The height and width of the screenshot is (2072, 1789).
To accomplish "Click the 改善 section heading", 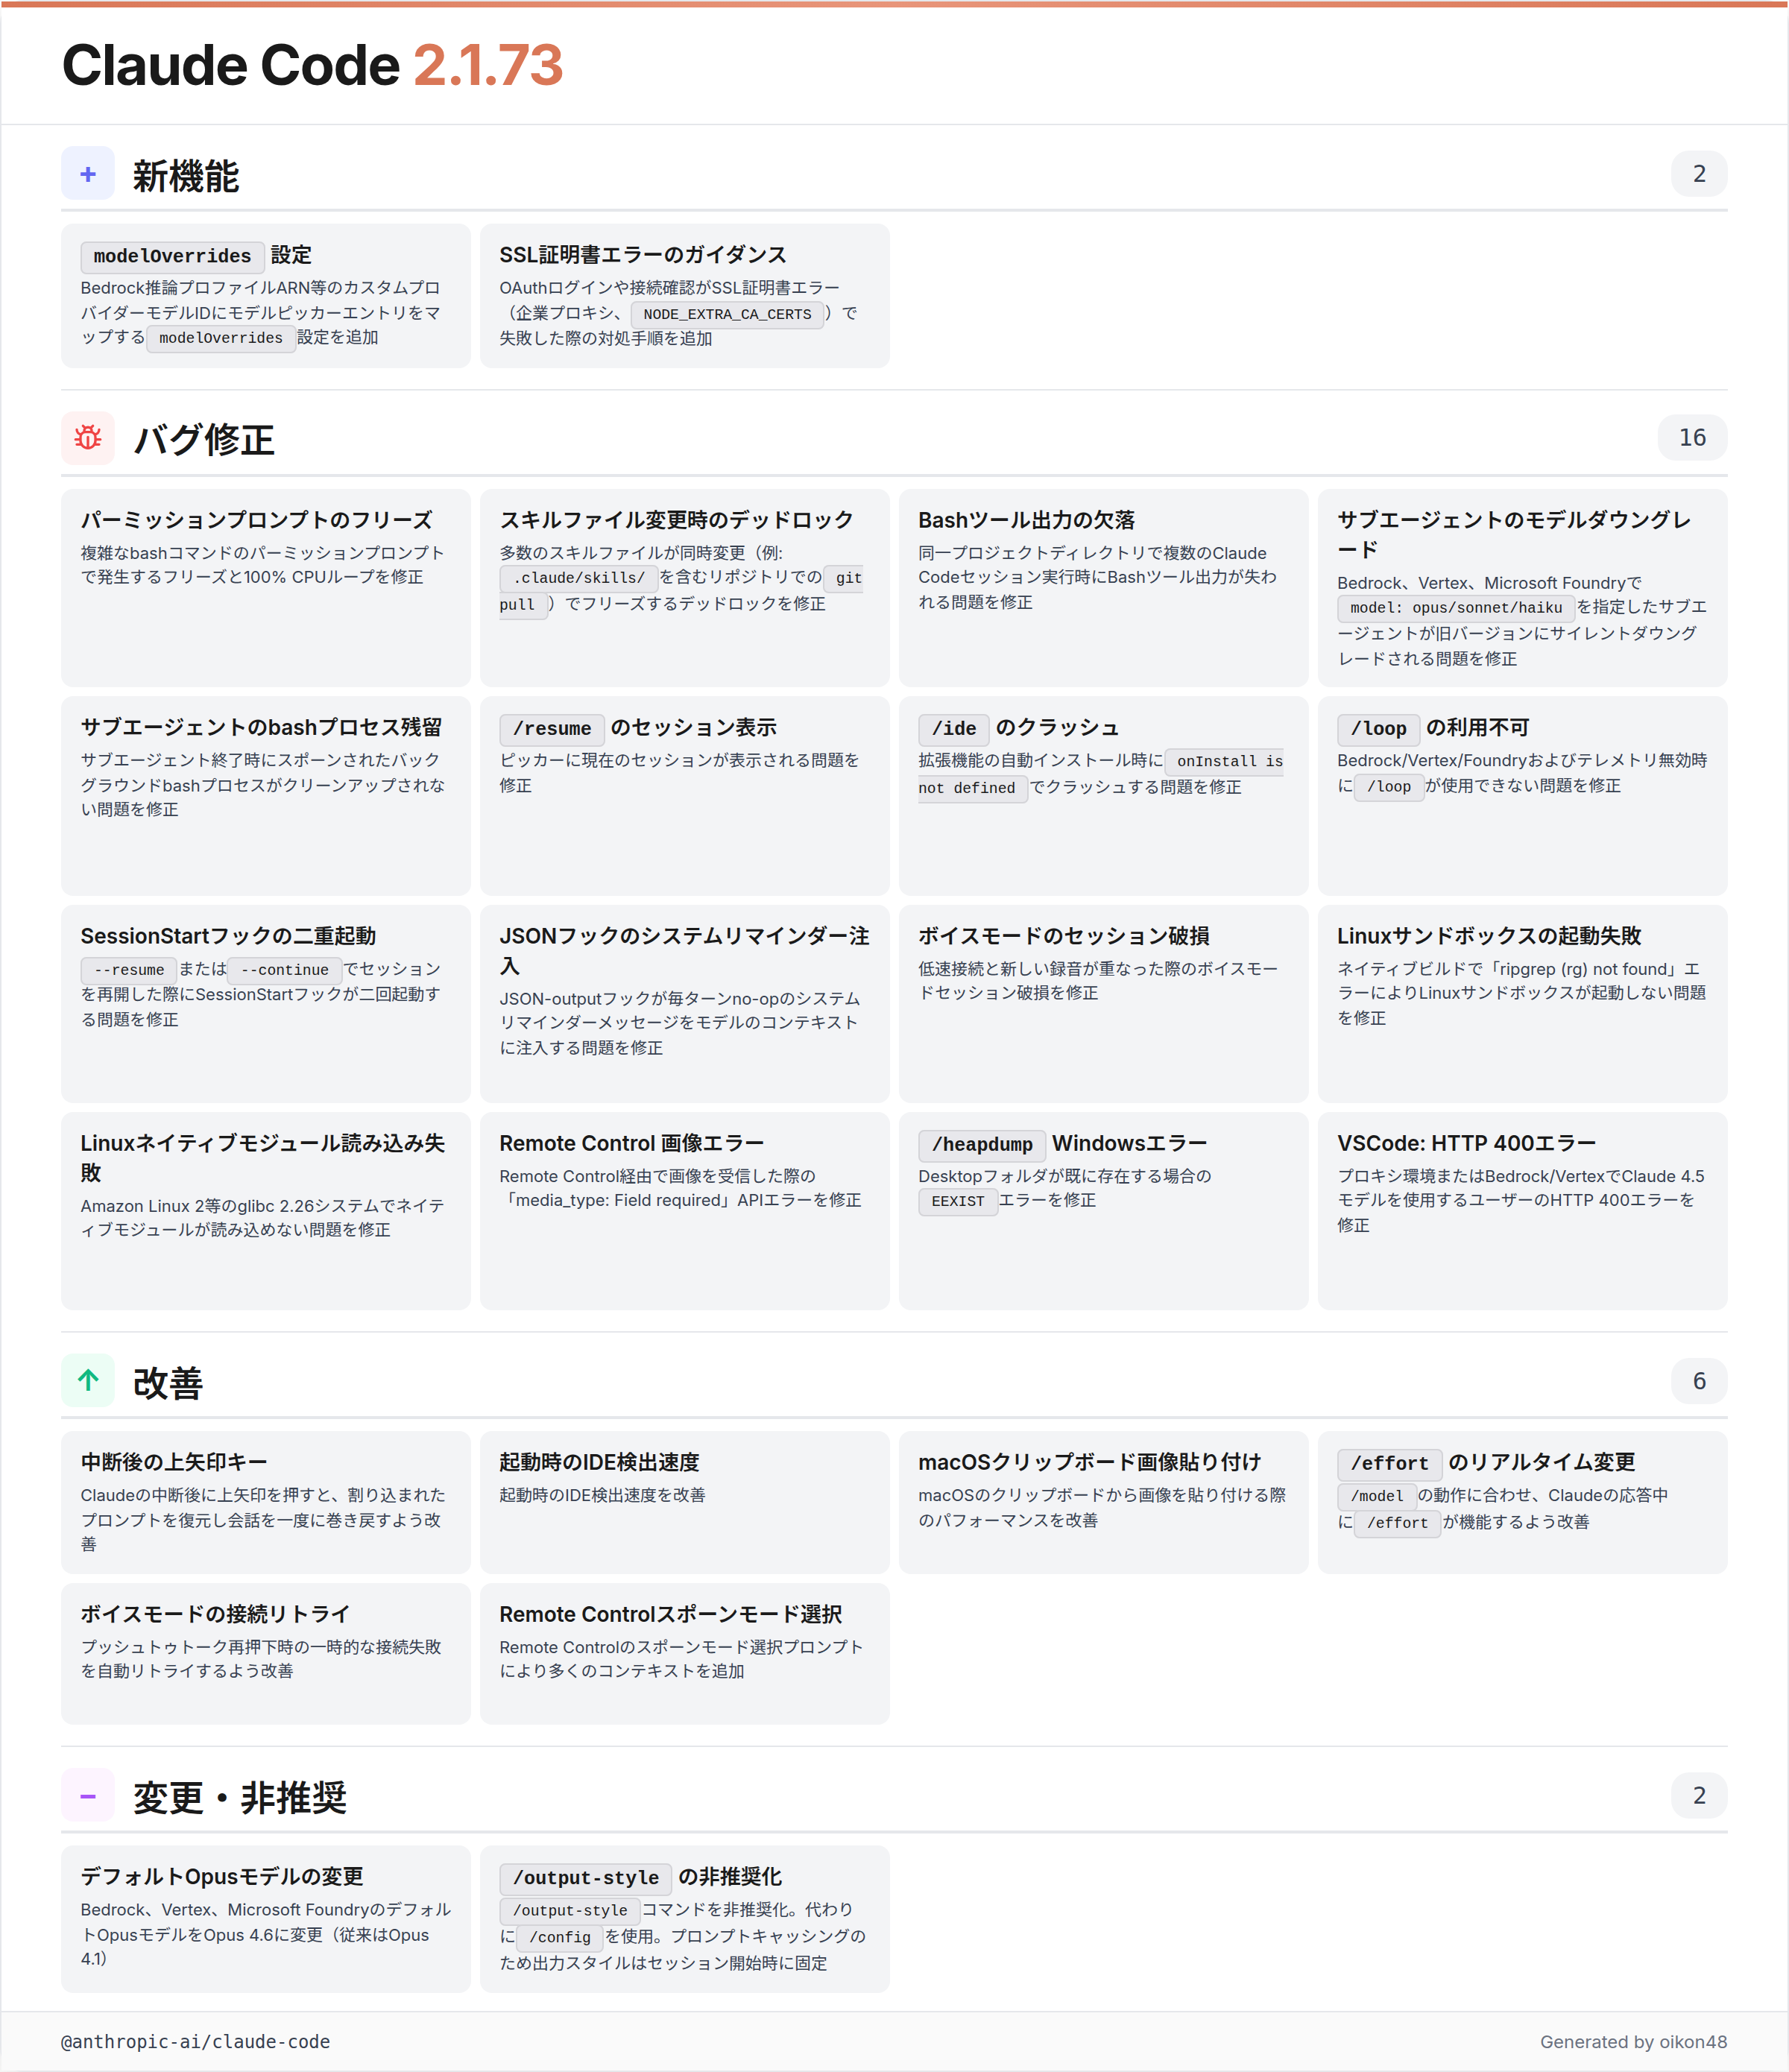I will pos(168,1383).
